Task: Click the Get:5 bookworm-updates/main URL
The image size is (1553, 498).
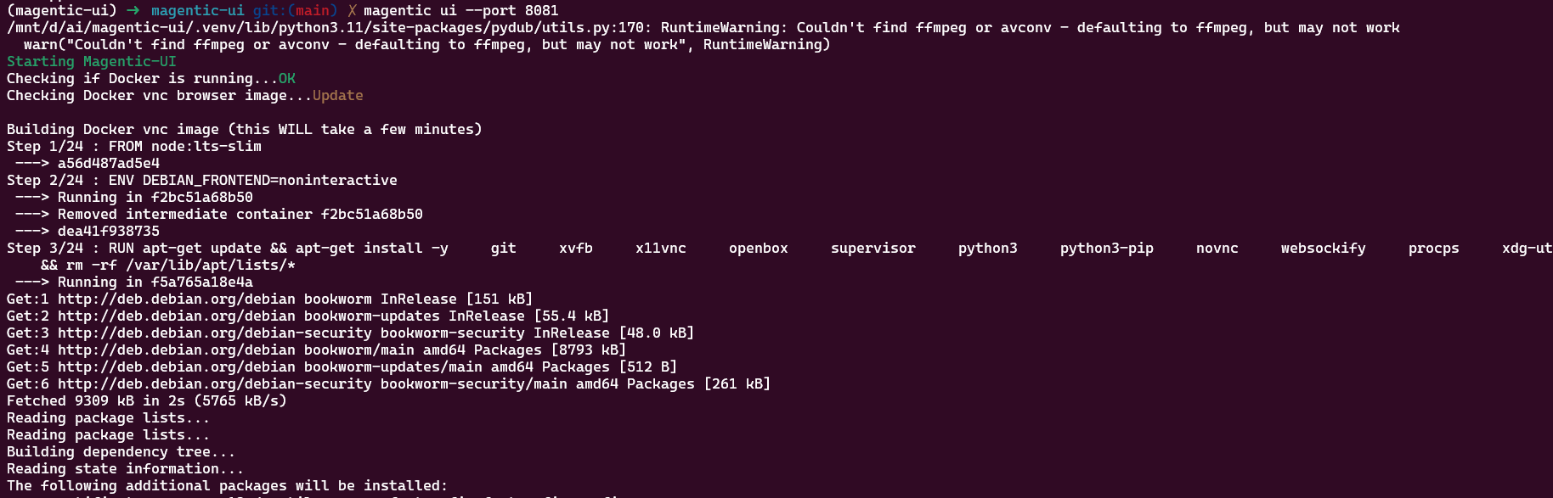Action: point(177,367)
